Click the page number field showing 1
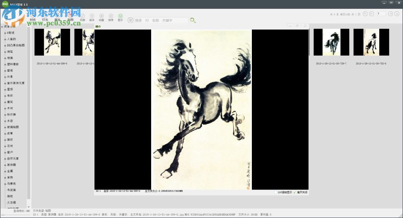The height and width of the screenshot is (218, 403). [x=381, y=14]
